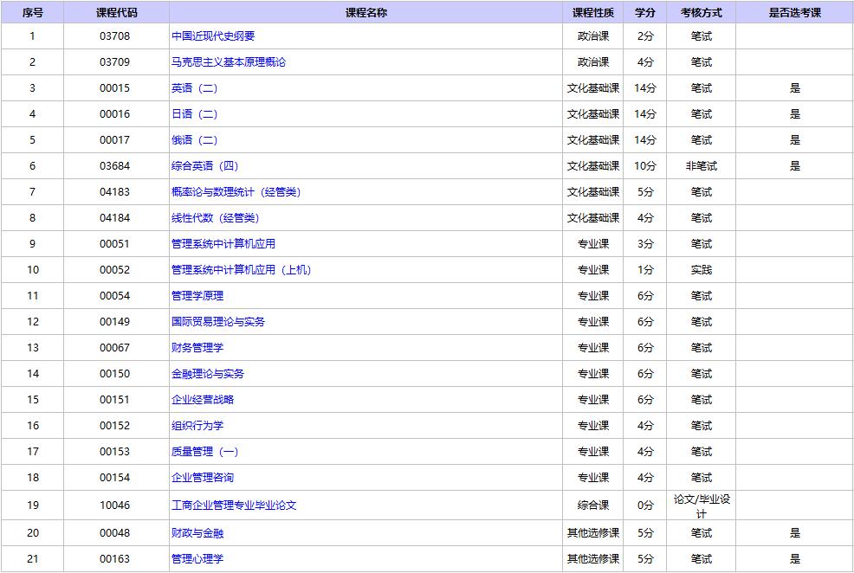Open the 概率论与数理统计（经管类） link

pyautogui.click(x=236, y=191)
